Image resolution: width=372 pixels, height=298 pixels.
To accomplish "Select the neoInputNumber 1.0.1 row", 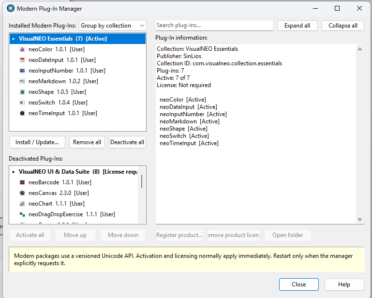I will coord(77,71).
